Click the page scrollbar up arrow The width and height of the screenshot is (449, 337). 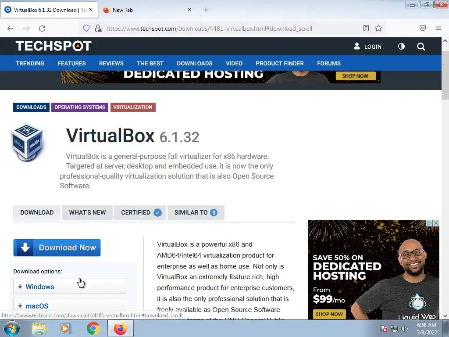445,41
